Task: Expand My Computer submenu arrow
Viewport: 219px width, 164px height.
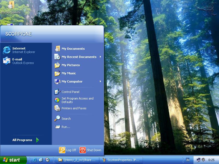Action: (100, 81)
